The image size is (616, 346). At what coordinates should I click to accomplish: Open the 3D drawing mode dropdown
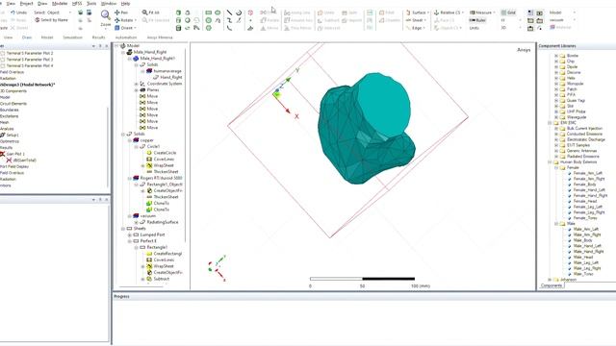[x=511, y=28]
